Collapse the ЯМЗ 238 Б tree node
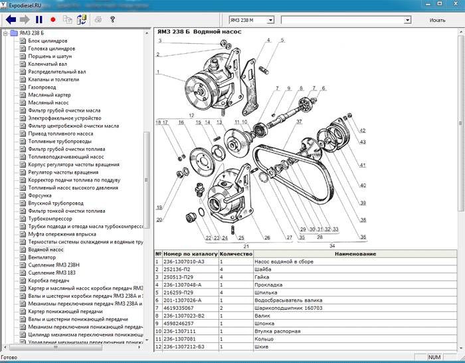The height and width of the screenshot is (363, 465). click(x=5, y=33)
